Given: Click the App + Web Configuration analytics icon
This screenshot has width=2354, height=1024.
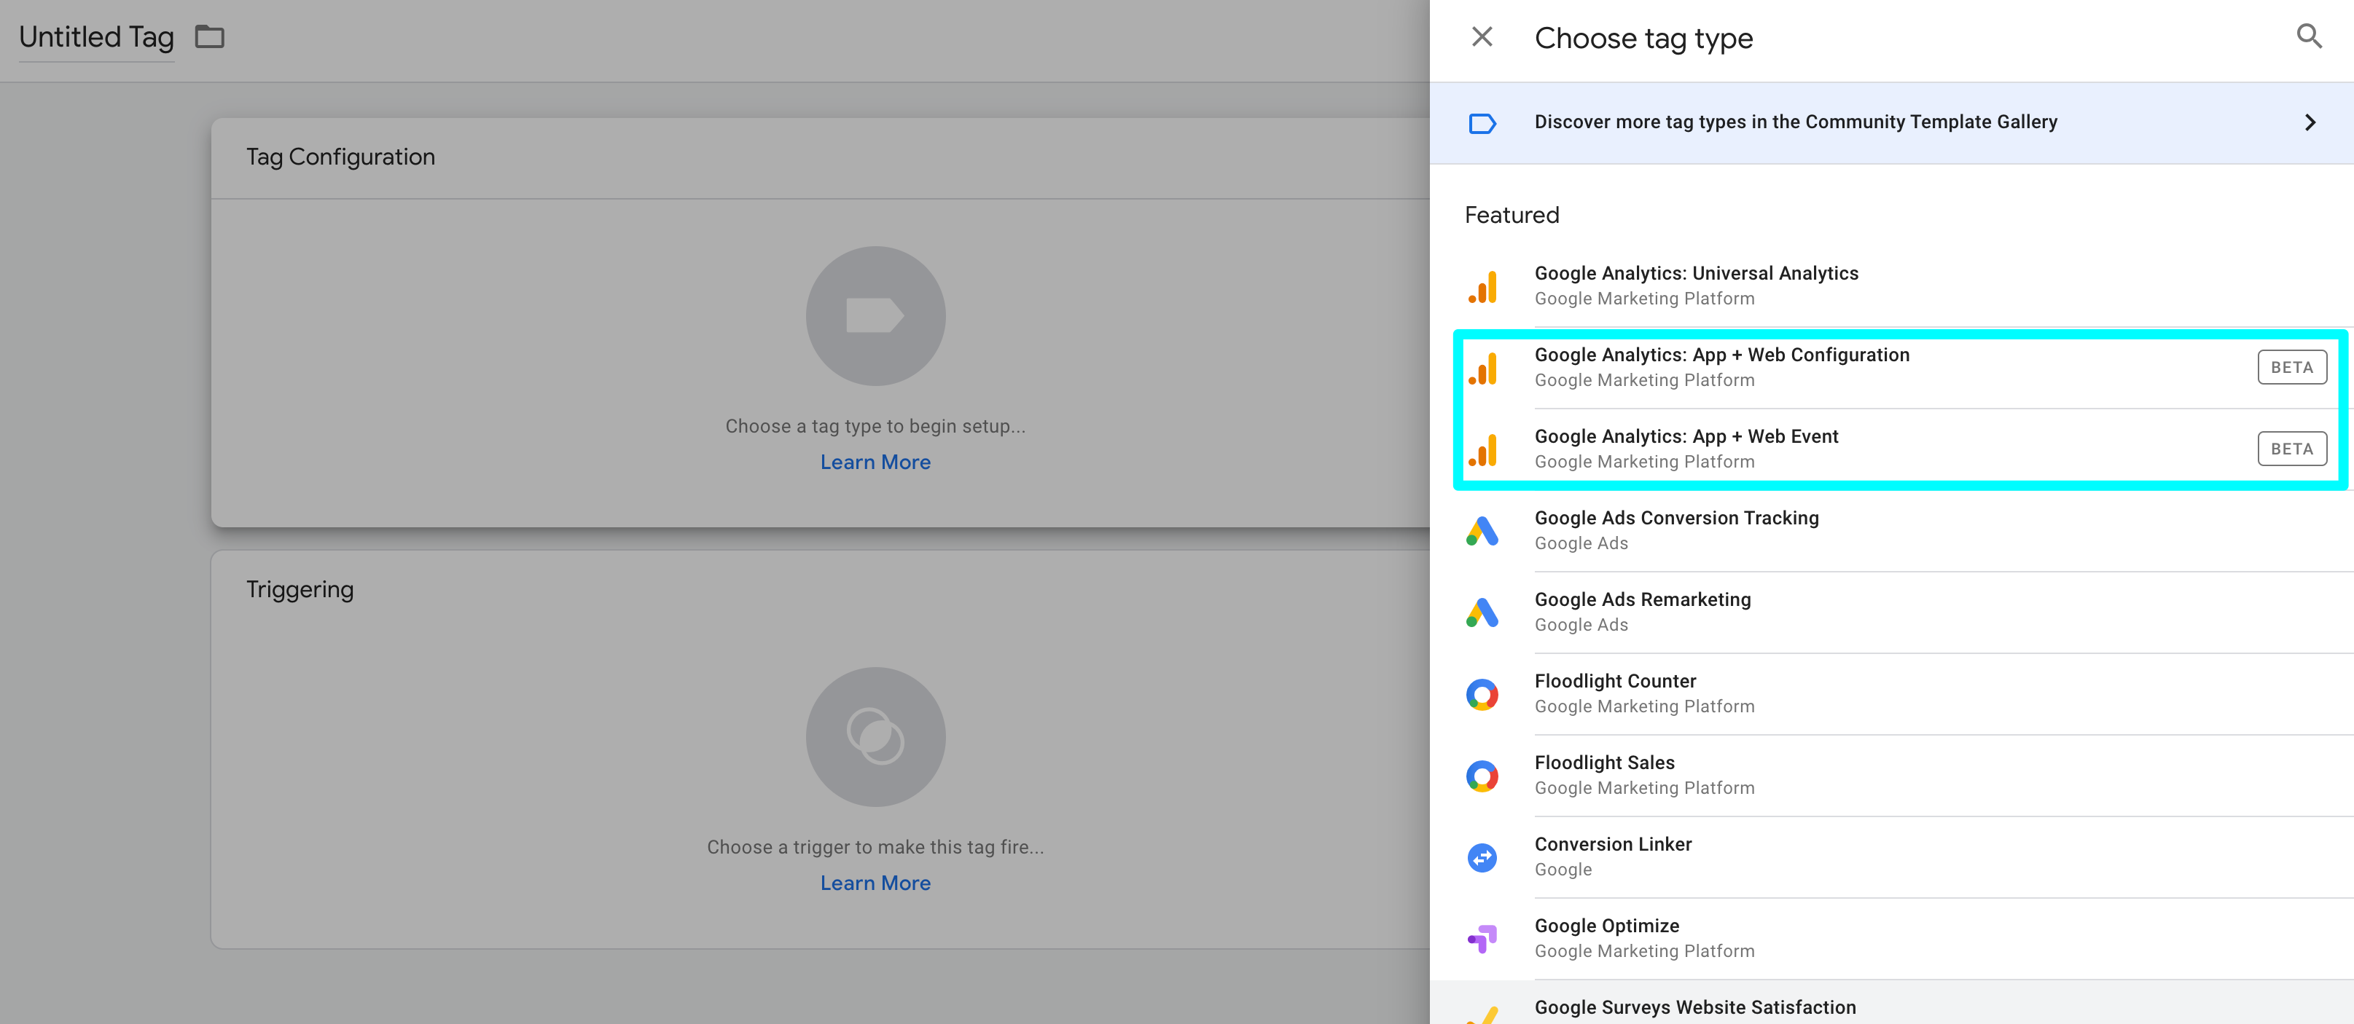Looking at the screenshot, I should coord(1482,368).
